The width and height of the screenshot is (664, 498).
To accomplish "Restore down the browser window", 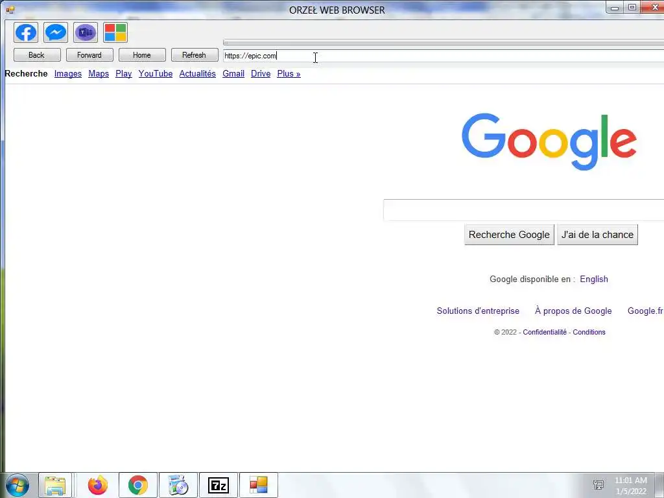I will [632, 8].
